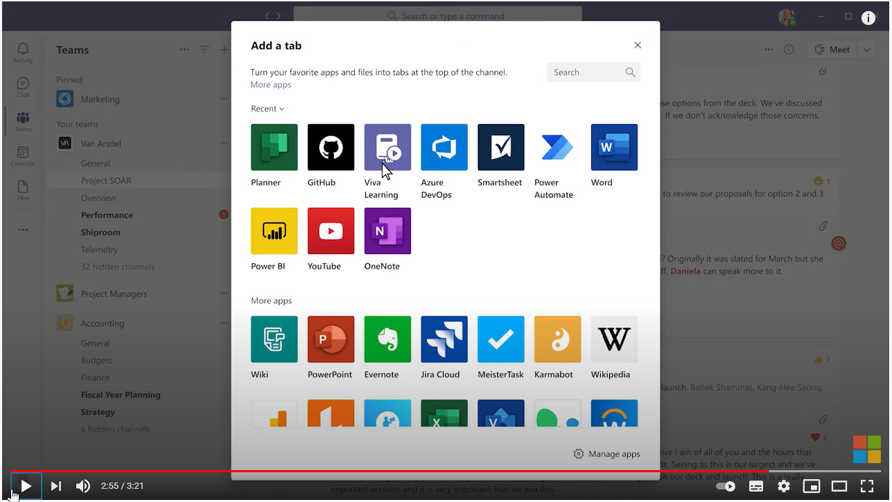The width and height of the screenshot is (892, 502).
Task: Mute the video volume
Action: pyautogui.click(x=83, y=486)
